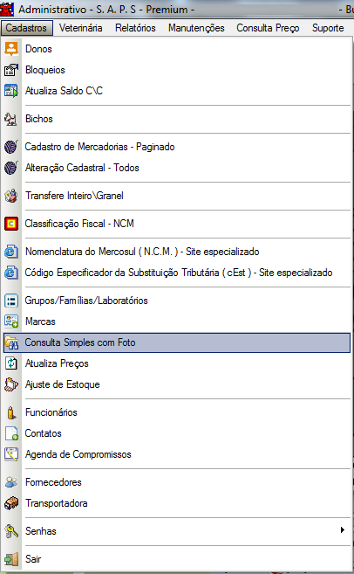The image size is (354, 574).
Task: Select Consulta Simples com Foto
Action: click(177, 342)
